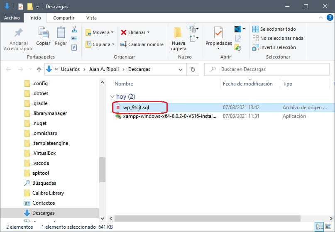This screenshot has height=232, width=335.
Task: Select the .vscode folder in tree
Action: point(37,163)
